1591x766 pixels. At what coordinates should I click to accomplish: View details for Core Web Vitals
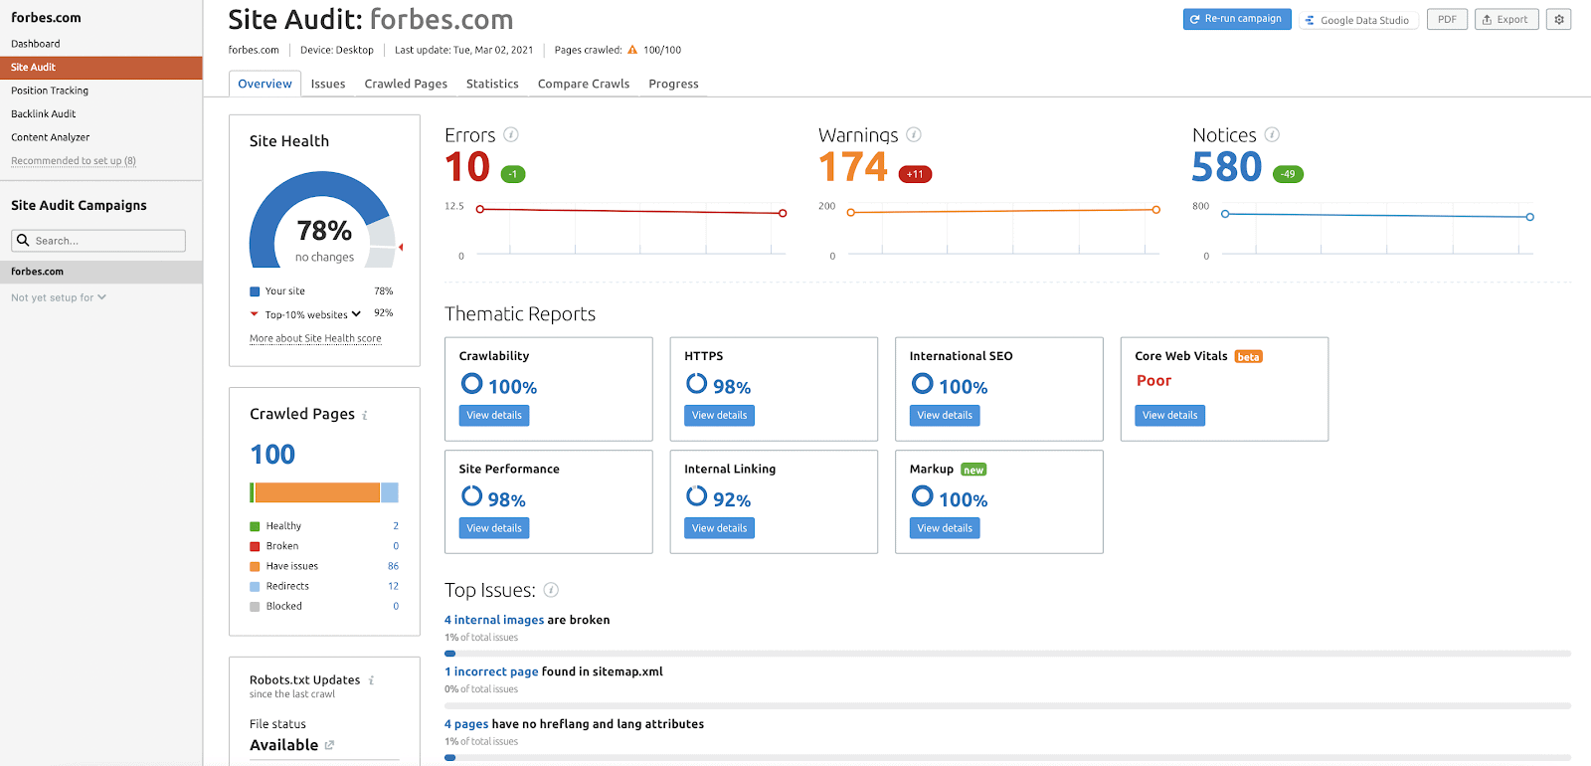[x=1169, y=415]
